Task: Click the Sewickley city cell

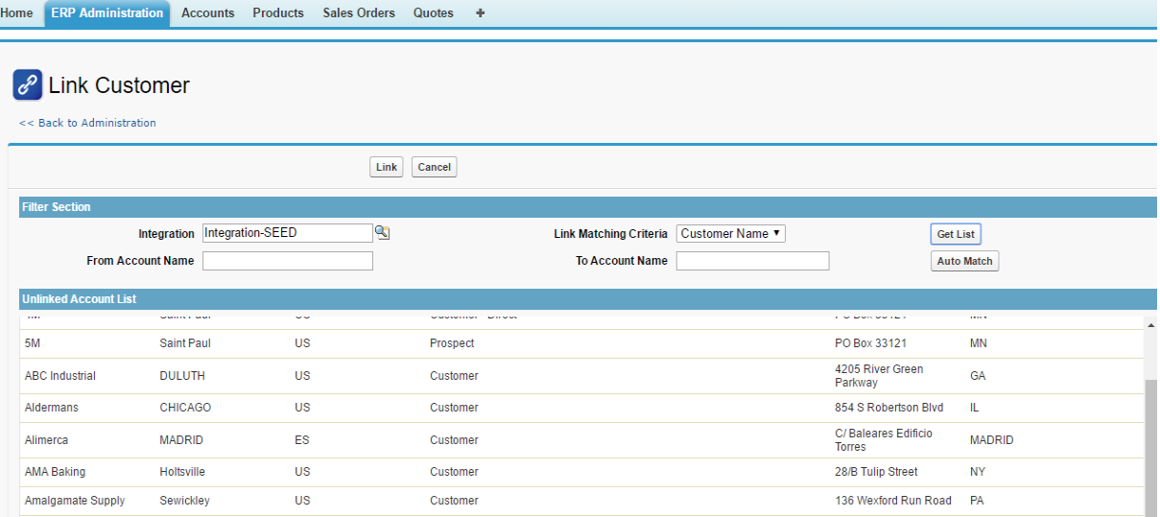Action: pyautogui.click(x=184, y=501)
